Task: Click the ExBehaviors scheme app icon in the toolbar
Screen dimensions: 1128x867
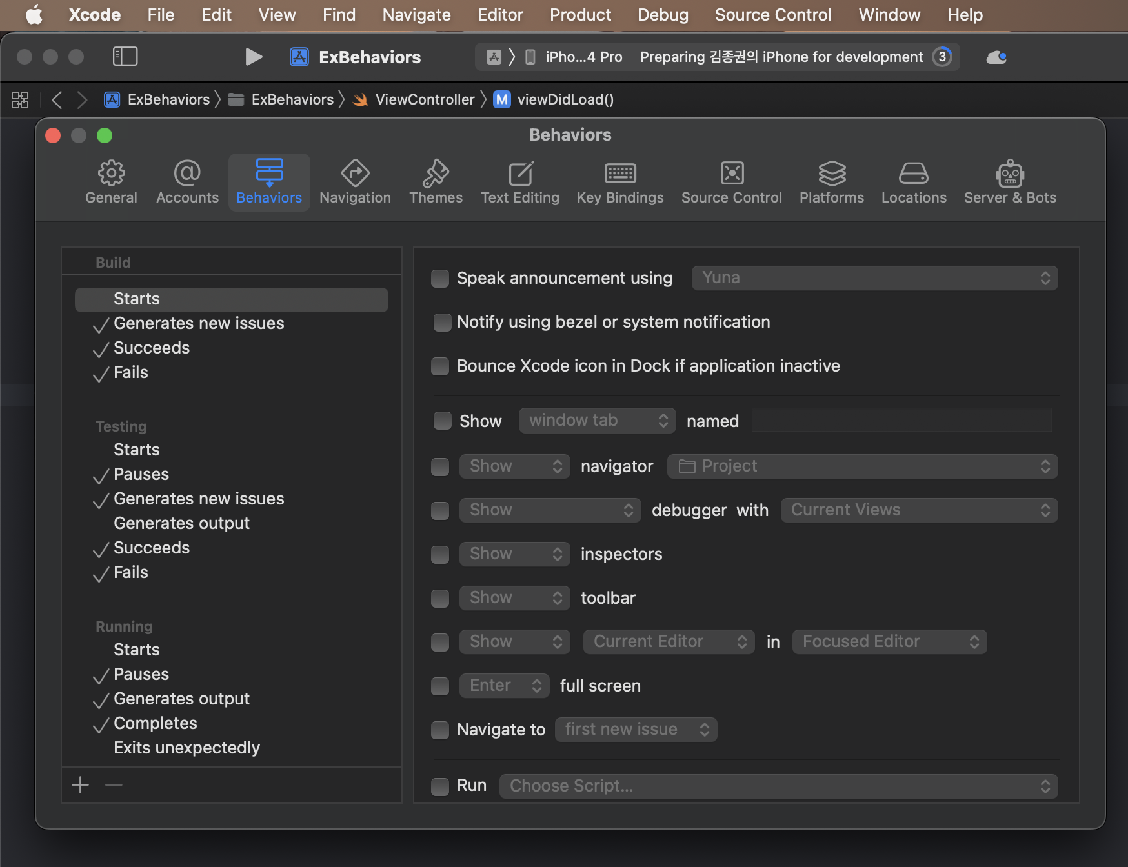Action: coord(299,57)
